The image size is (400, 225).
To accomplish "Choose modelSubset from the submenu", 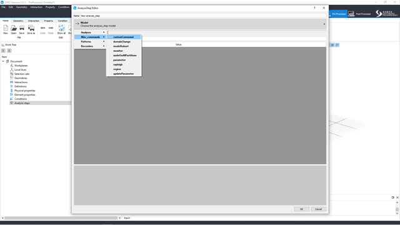I will 124,46.
